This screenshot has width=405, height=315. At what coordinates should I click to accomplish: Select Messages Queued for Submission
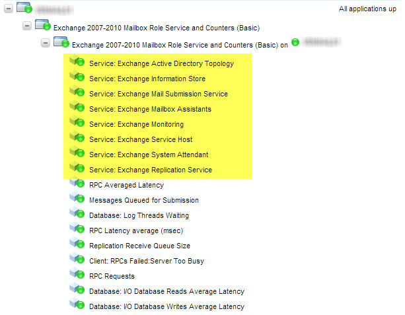144,200
